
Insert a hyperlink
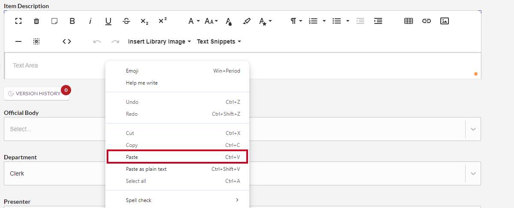(x=427, y=21)
